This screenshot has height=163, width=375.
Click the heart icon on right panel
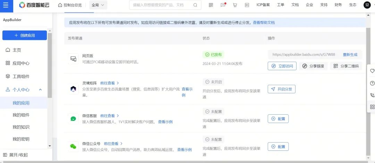point(372,71)
